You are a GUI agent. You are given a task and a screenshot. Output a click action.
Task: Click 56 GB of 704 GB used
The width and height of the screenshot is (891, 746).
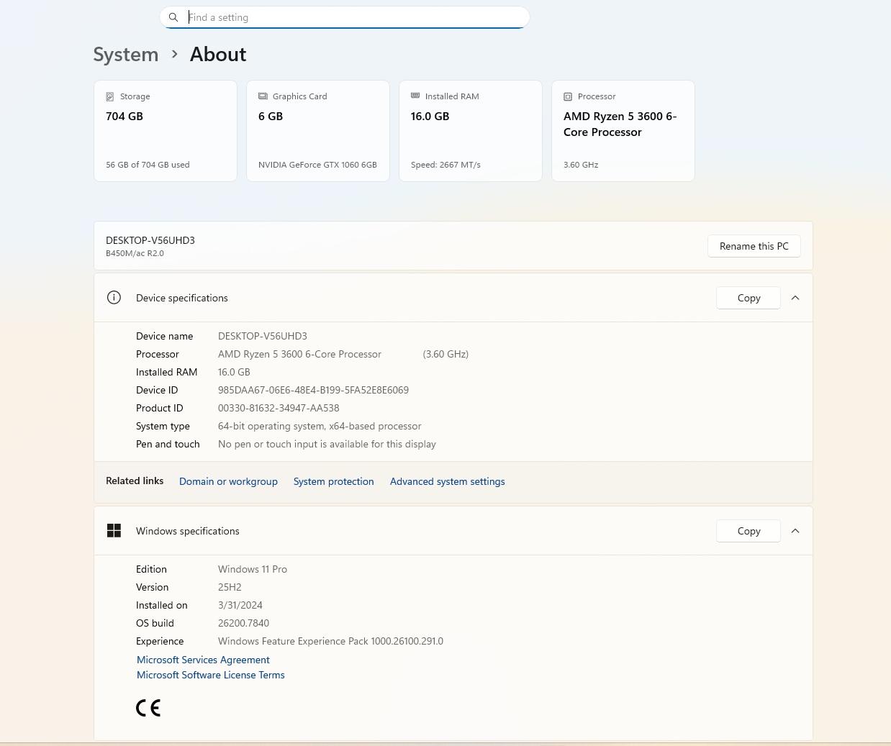(148, 165)
